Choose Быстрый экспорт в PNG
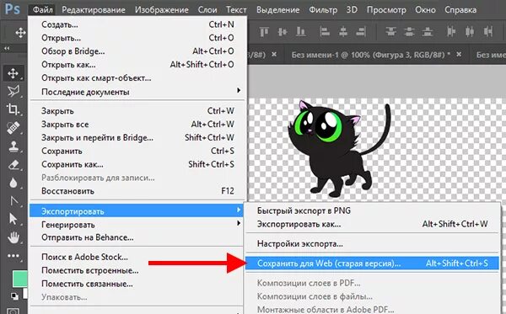 373,210
